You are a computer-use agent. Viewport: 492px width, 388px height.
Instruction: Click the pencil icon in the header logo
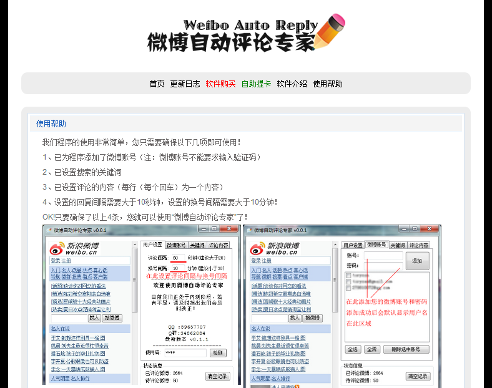tap(329, 31)
